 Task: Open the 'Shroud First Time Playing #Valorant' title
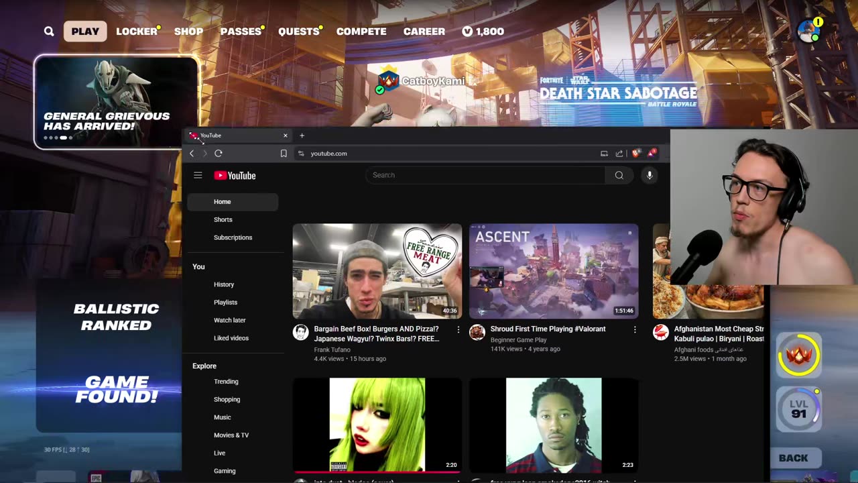548,329
